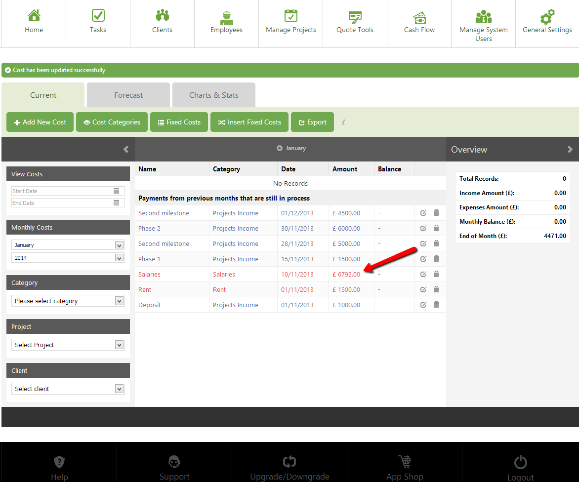The image size is (579, 482).
Task: Go to previous month arrow beside January
Action: [x=280, y=148]
